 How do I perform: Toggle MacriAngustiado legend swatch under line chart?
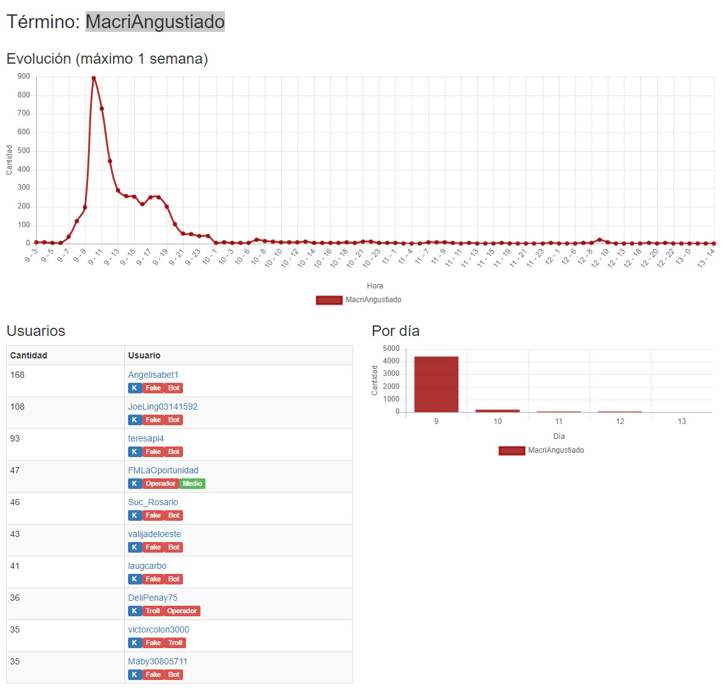329,300
